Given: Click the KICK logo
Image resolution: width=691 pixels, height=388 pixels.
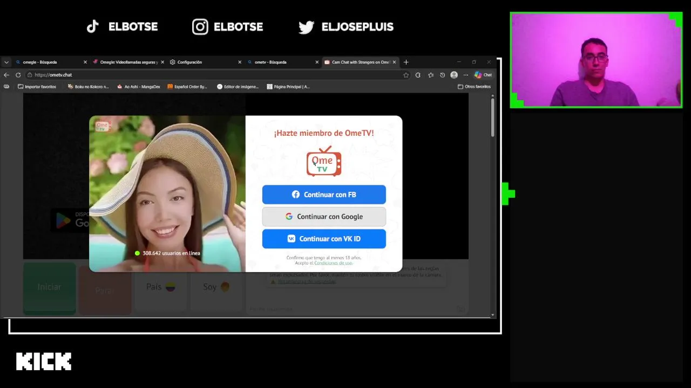Looking at the screenshot, I should pos(44,362).
